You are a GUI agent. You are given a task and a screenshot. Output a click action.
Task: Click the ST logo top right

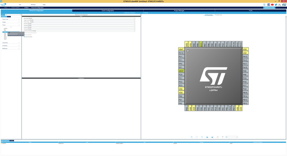(284, 5)
